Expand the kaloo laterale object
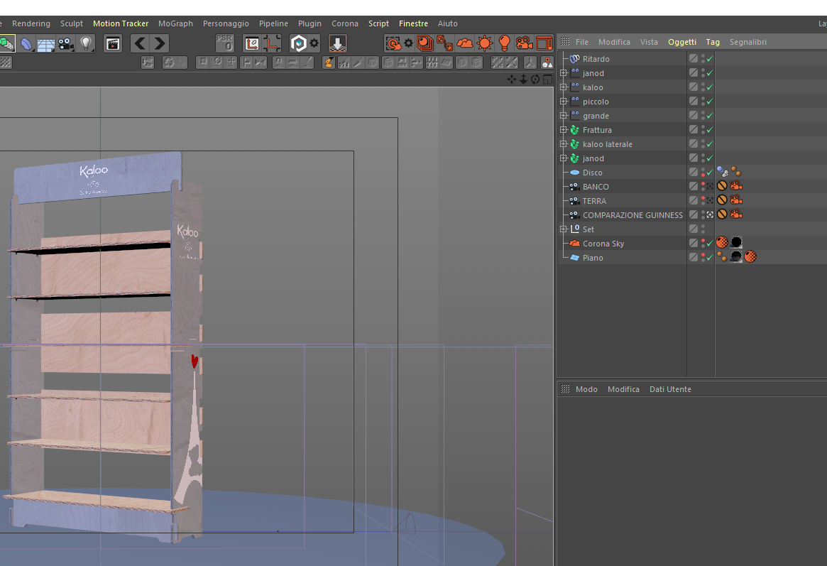 coord(564,144)
